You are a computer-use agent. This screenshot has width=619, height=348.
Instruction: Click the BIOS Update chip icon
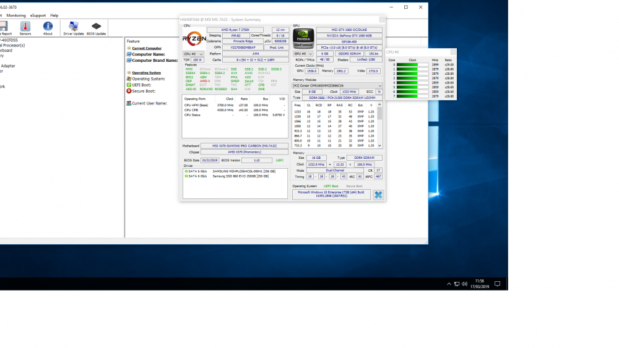[96, 28]
